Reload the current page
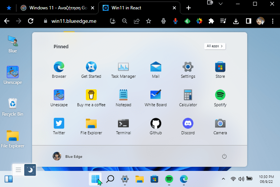 [31, 21]
